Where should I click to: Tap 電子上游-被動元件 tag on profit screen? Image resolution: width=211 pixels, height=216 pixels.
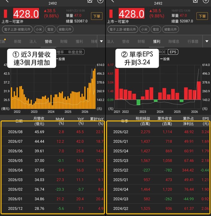pos(123,29)
